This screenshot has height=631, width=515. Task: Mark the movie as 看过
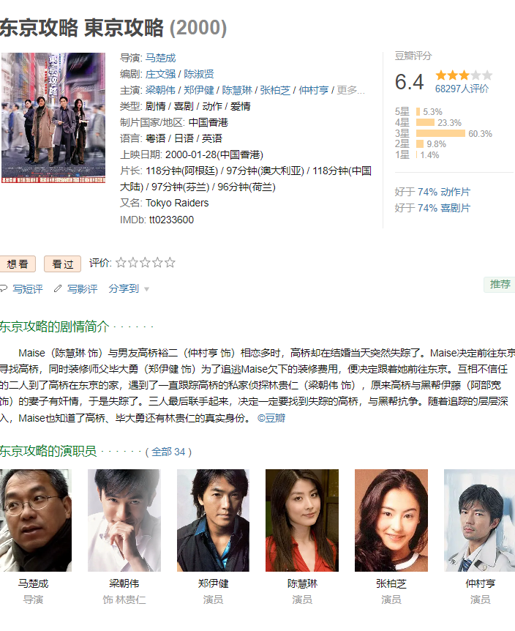(x=62, y=264)
